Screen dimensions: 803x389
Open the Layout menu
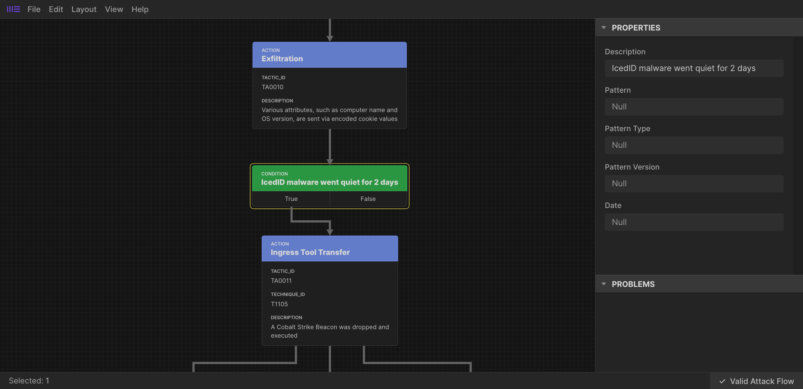tap(84, 9)
